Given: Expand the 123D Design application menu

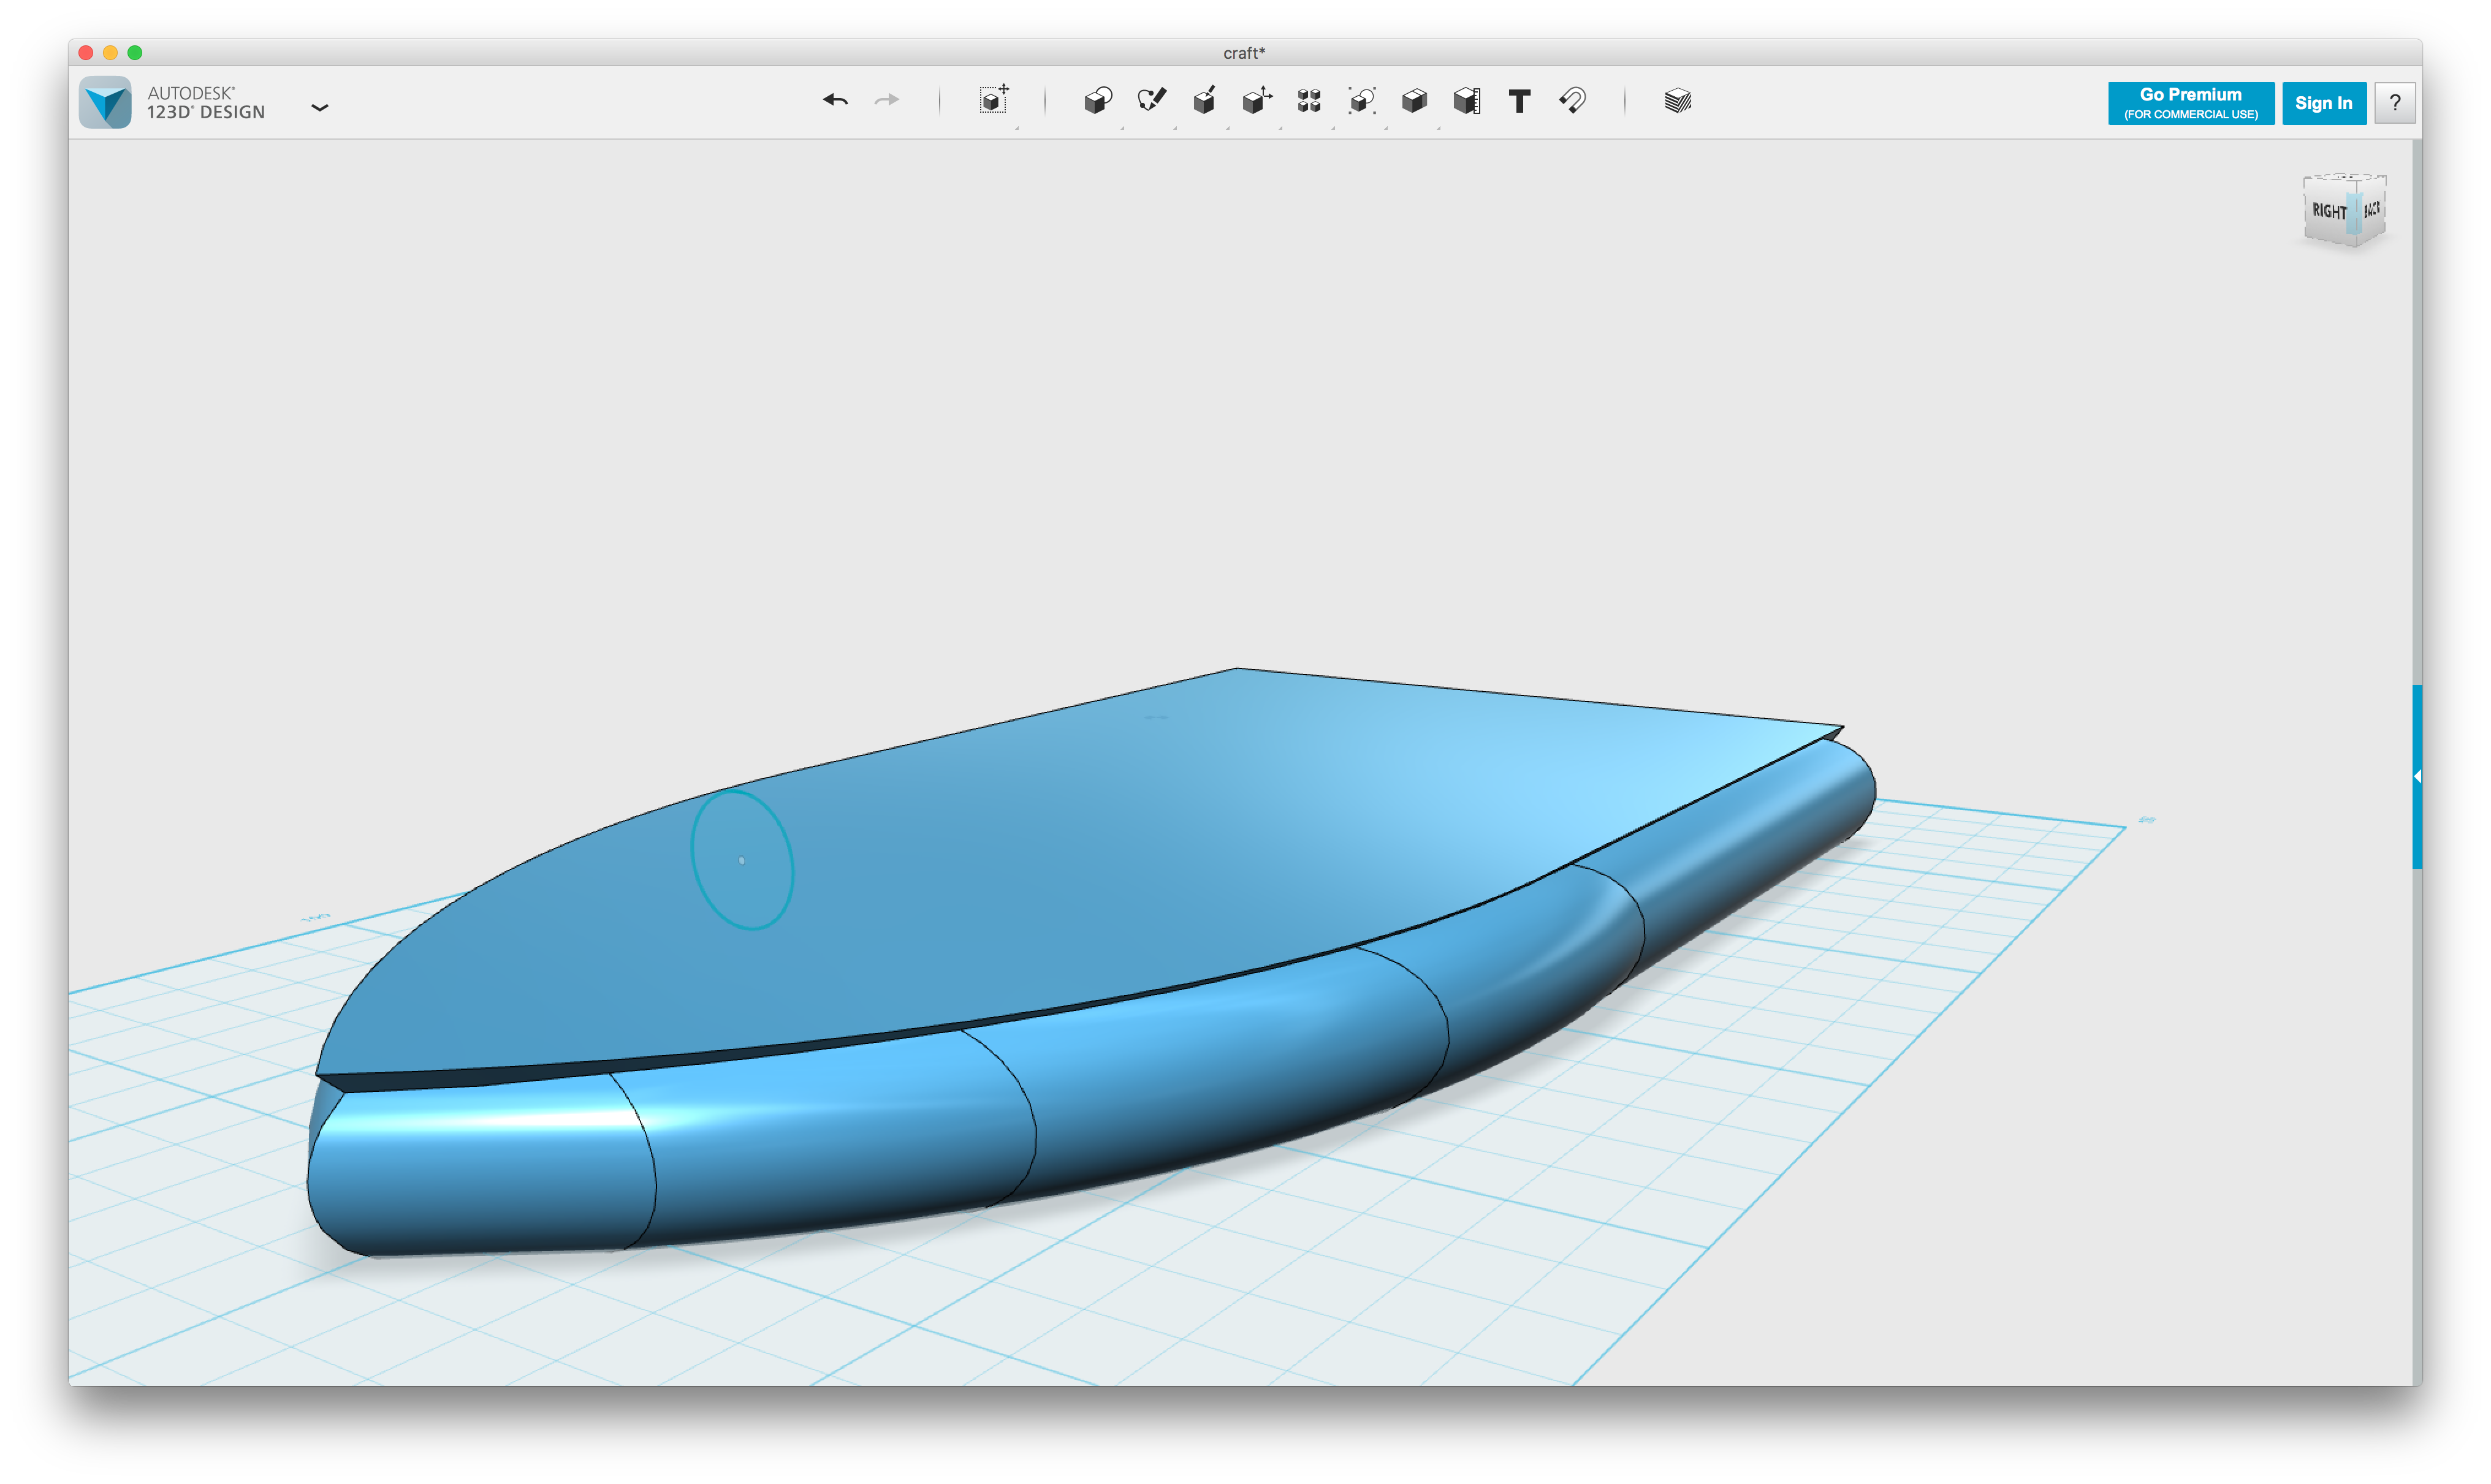Looking at the screenshot, I should click(x=319, y=107).
